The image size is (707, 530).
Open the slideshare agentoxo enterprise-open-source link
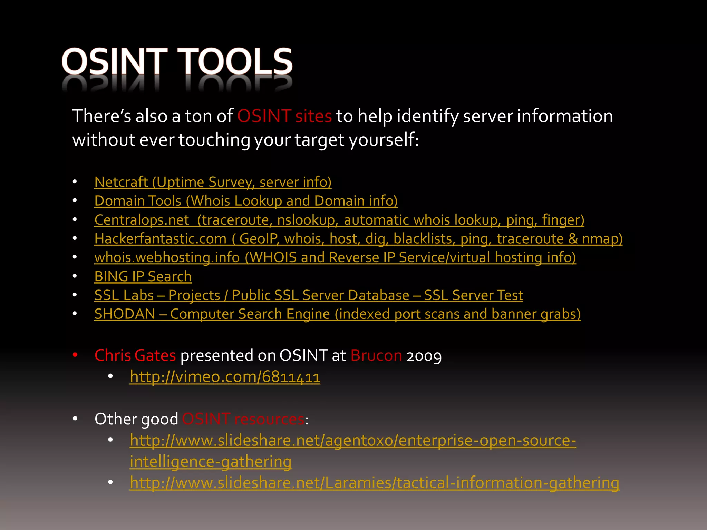coord(353,451)
